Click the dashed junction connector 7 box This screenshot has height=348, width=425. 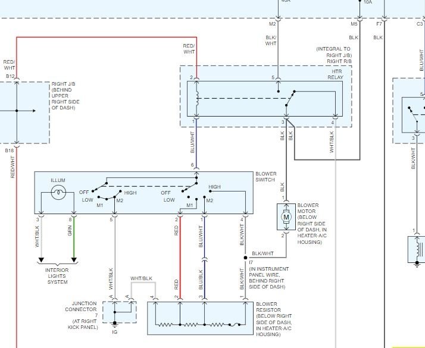(120, 312)
